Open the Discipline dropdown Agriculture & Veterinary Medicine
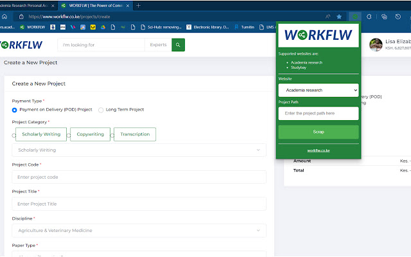The image size is (411, 257). (139, 231)
